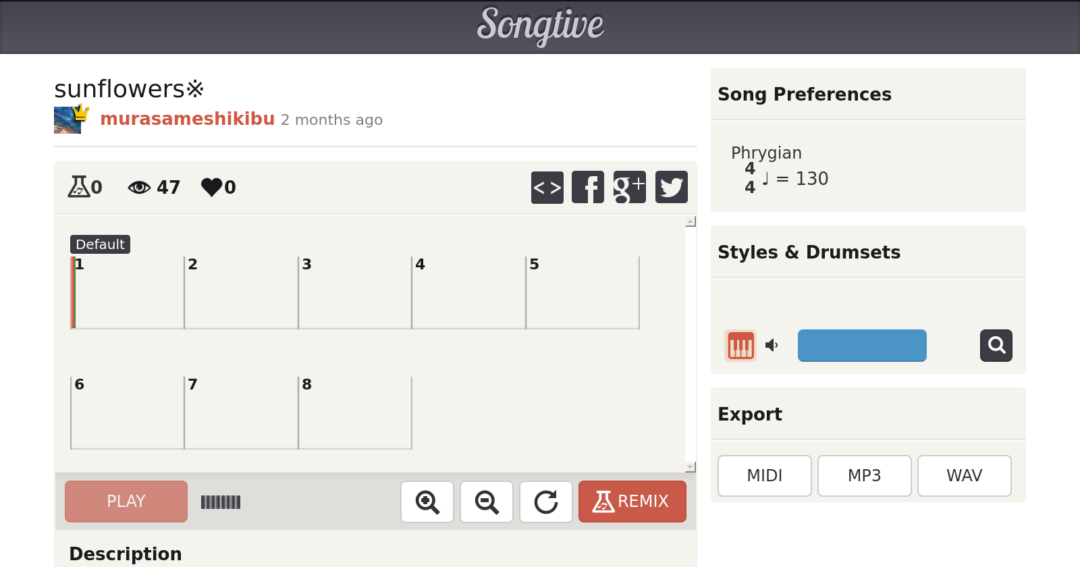Mute the piano track speaker
The width and height of the screenshot is (1080, 567).
[772, 346]
